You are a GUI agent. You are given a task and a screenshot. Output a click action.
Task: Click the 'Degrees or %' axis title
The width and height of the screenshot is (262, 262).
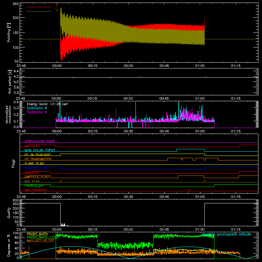9,245
